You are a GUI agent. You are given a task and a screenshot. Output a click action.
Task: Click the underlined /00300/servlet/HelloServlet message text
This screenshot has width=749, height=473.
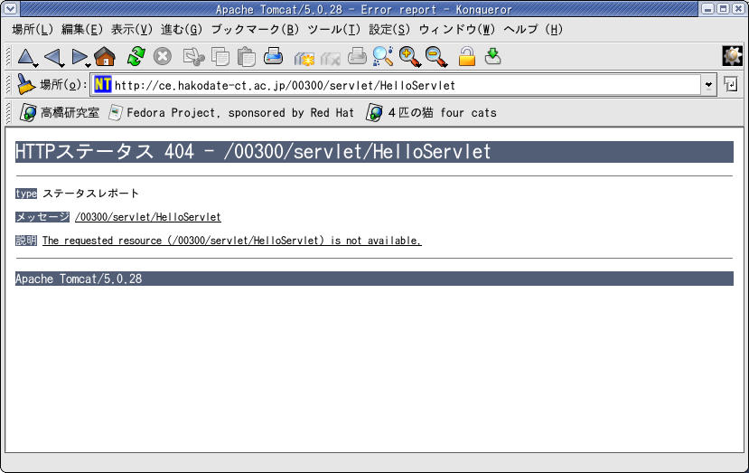(148, 217)
